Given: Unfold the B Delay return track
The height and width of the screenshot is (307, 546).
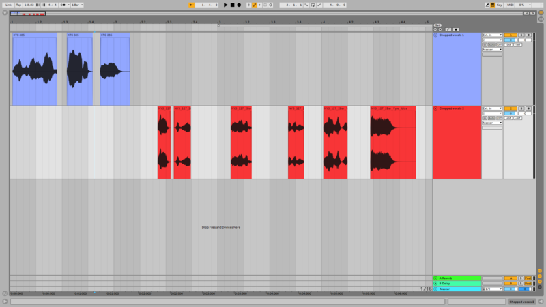Looking at the screenshot, I should 435,283.
